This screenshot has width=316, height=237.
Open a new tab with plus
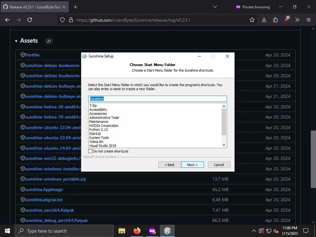(76, 7)
